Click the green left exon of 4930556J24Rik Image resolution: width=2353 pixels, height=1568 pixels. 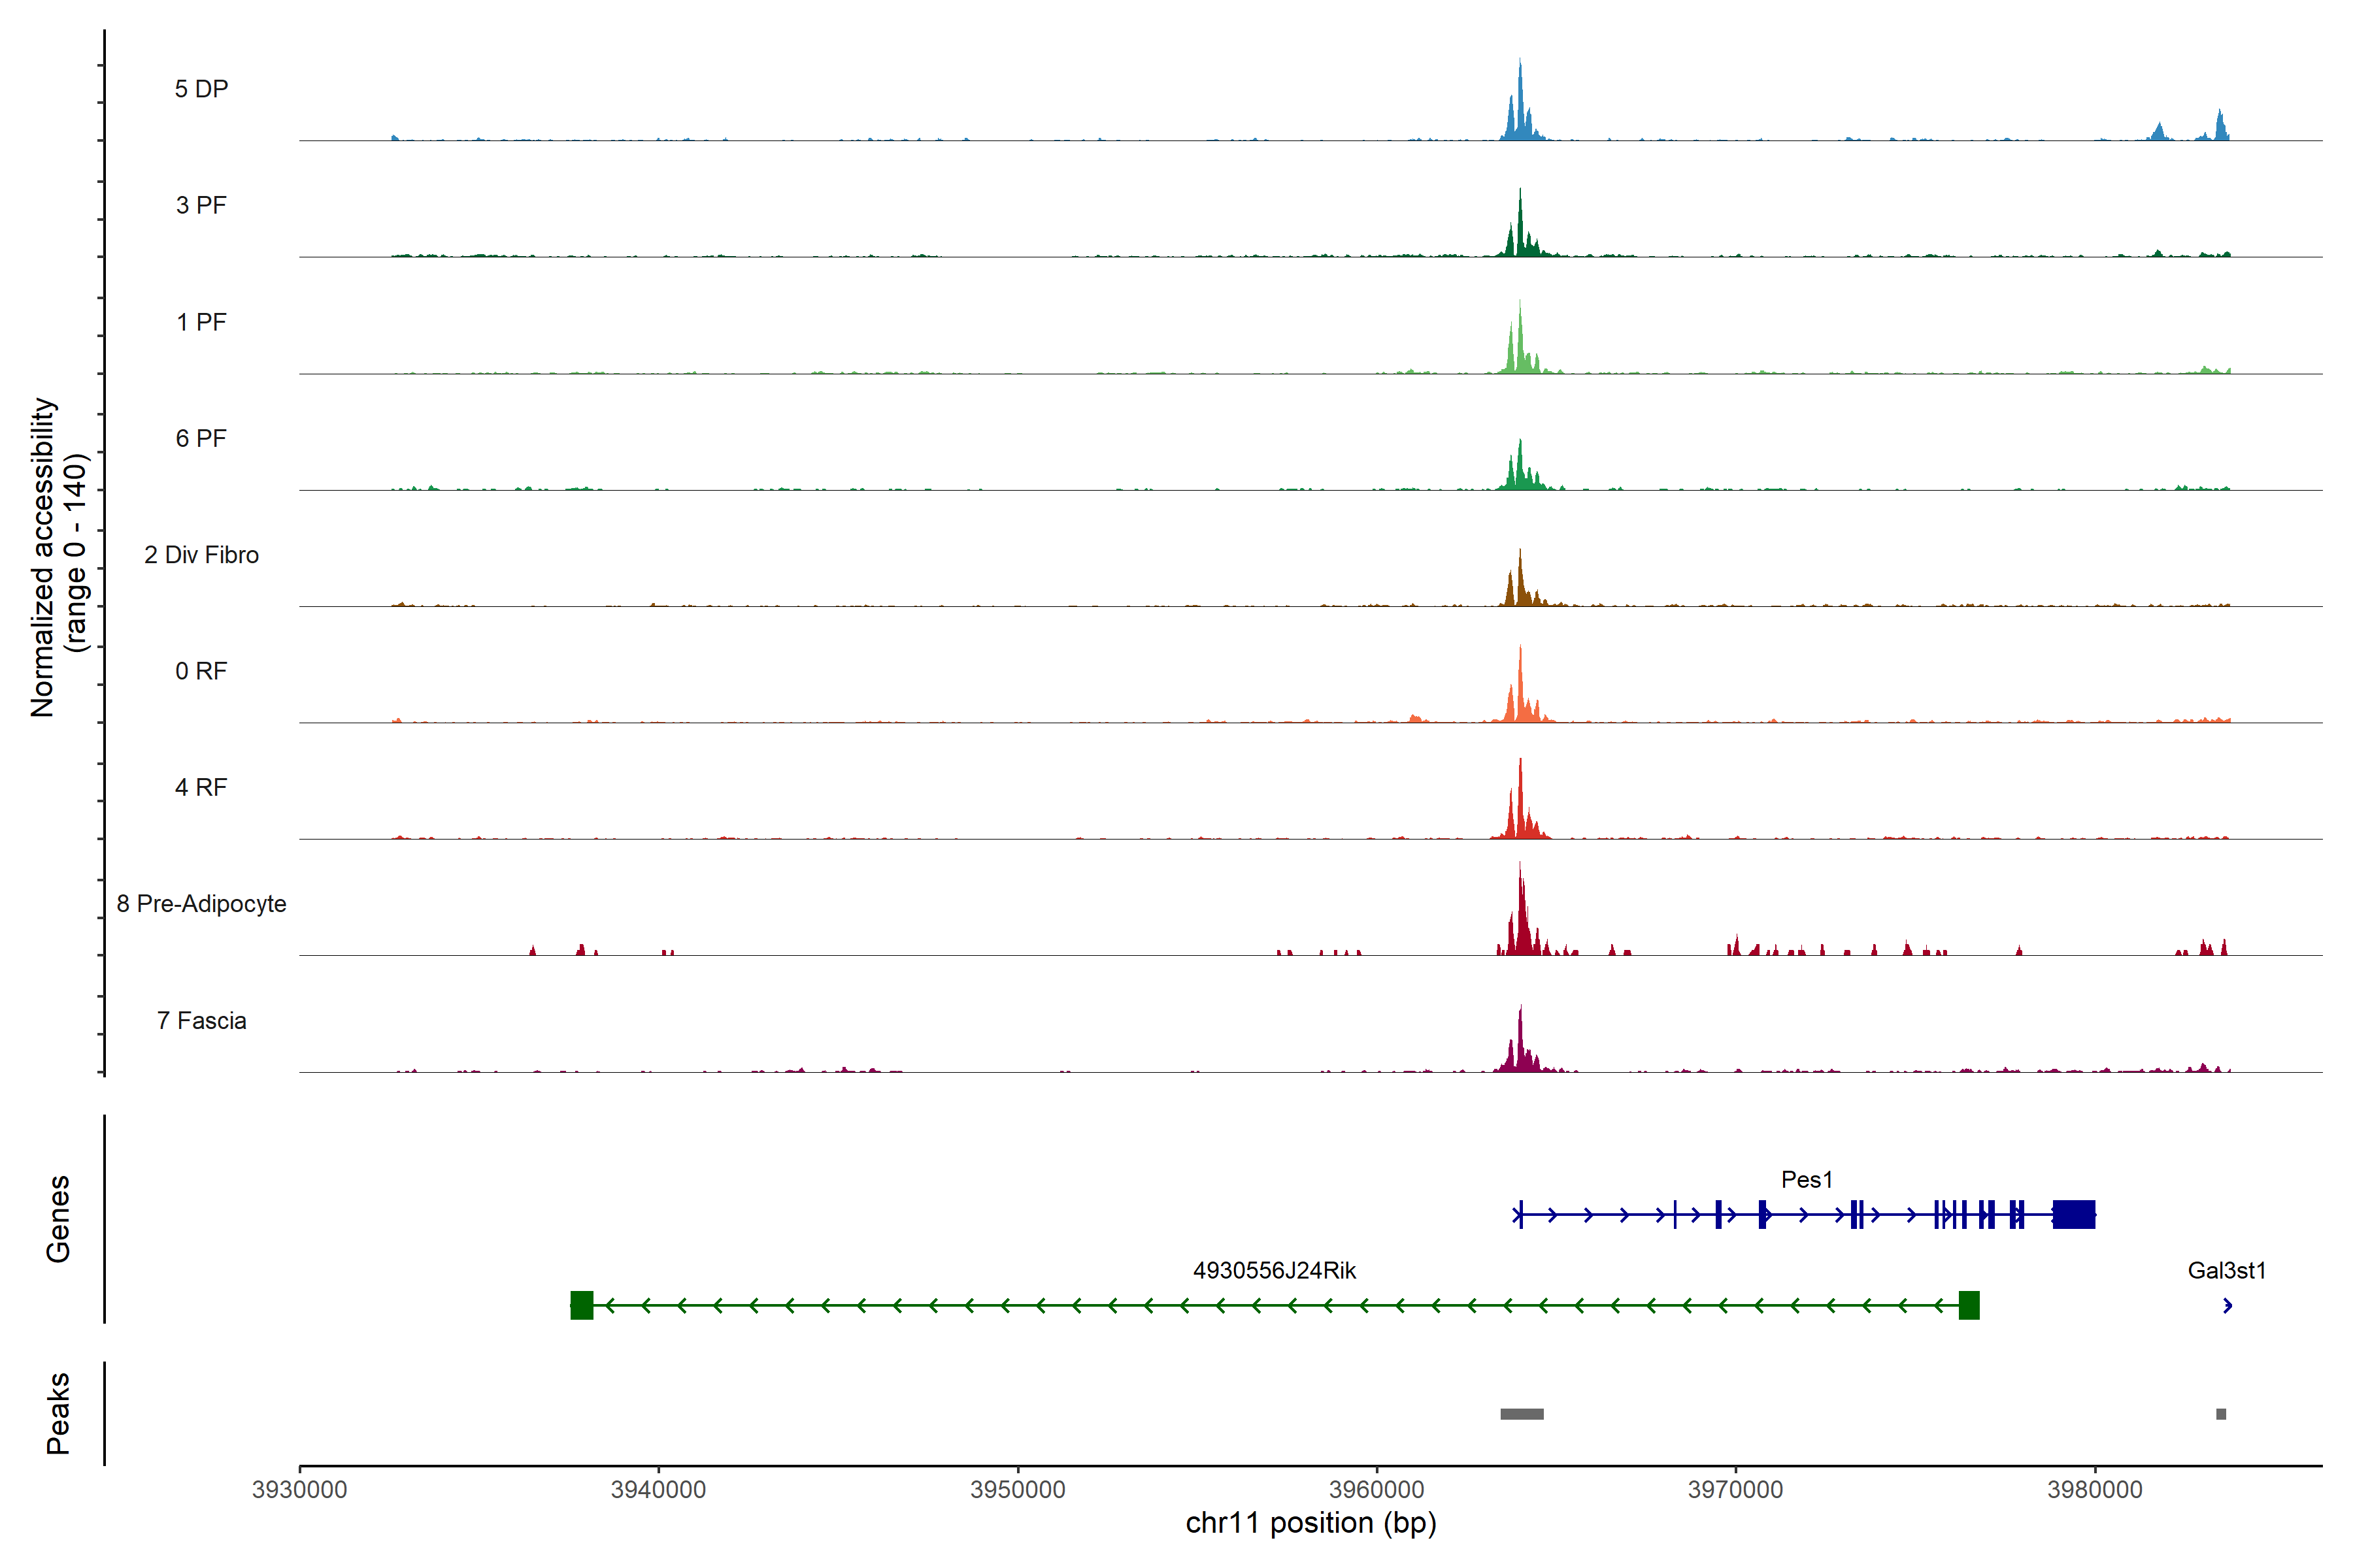pos(581,1305)
